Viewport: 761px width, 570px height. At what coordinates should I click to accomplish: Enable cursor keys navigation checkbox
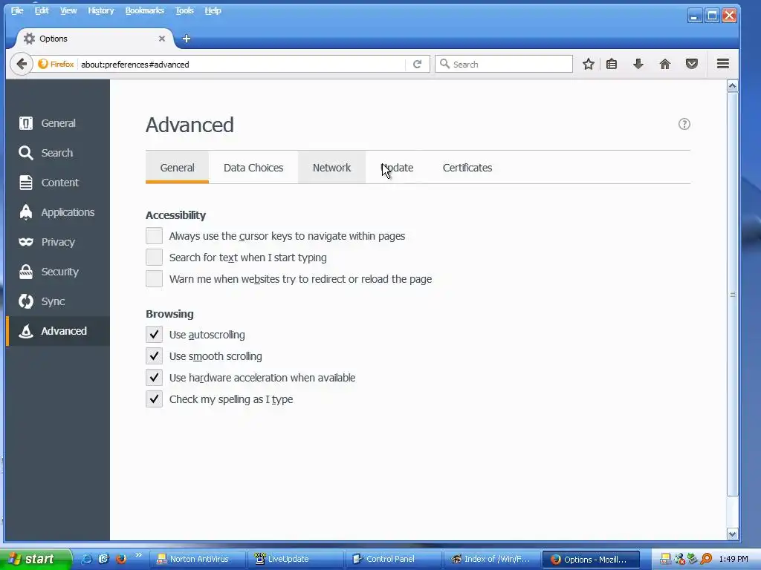tap(154, 236)
